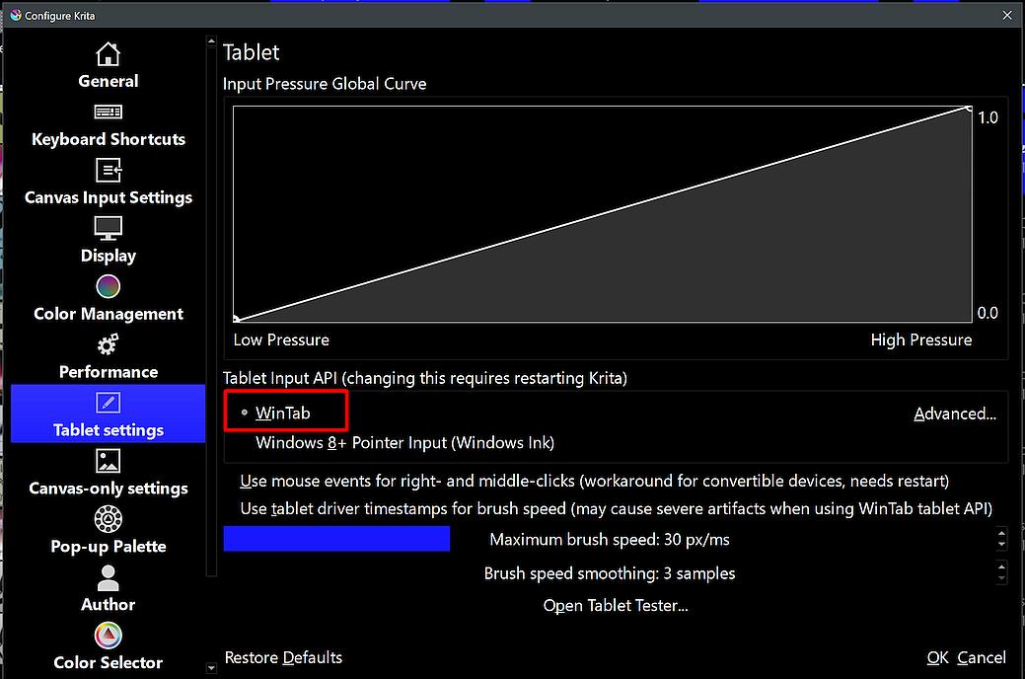Viewport: 1025px width, 679px height.
Task: Decrease Brush speed smoothing with down arrow
Action: click(x=1001, y=579)
